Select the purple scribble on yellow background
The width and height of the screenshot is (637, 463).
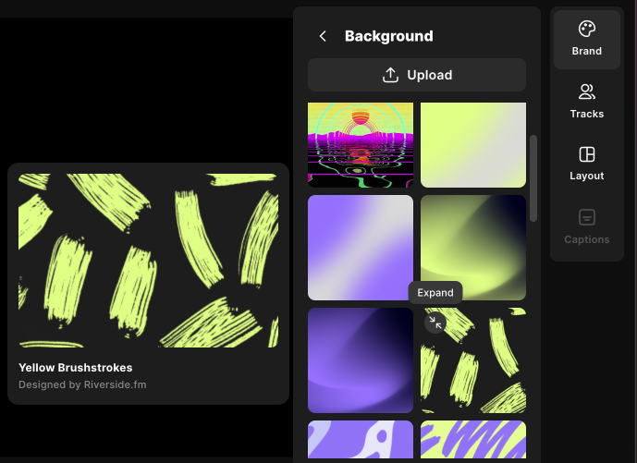tap(473, 440)
